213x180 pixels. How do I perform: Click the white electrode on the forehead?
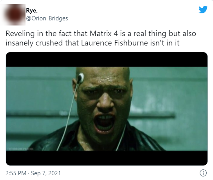81,78
